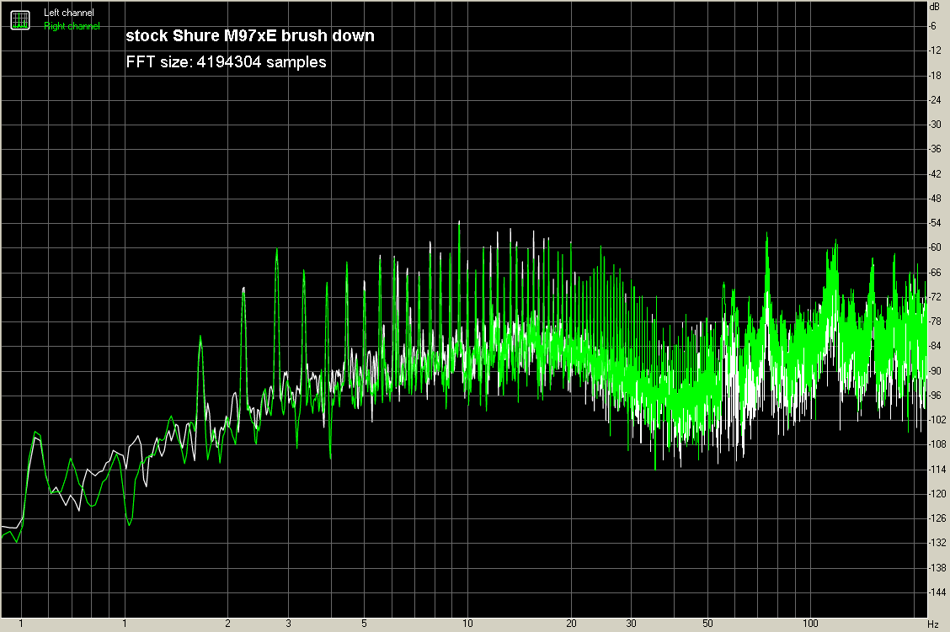This screenshot has width=950, height=632.
Task: Click the 5 Hz frequency axis label
Action: pyautogui.click(x=364, y=624)
